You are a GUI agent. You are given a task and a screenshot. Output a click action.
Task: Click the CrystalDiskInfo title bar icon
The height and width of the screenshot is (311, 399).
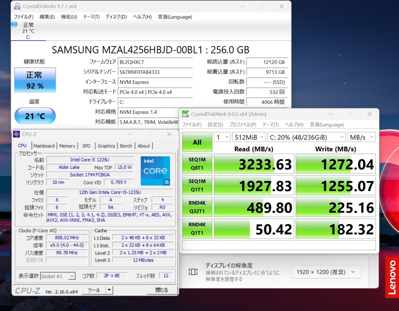17,6
